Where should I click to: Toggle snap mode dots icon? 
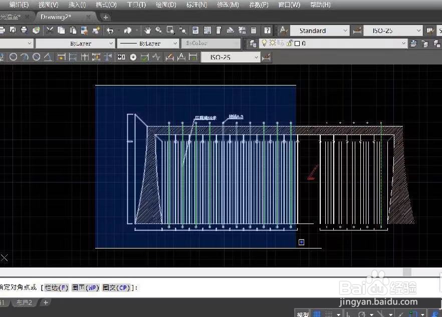point(329,314)
